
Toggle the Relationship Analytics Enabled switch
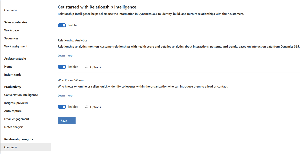pos(62,67)
